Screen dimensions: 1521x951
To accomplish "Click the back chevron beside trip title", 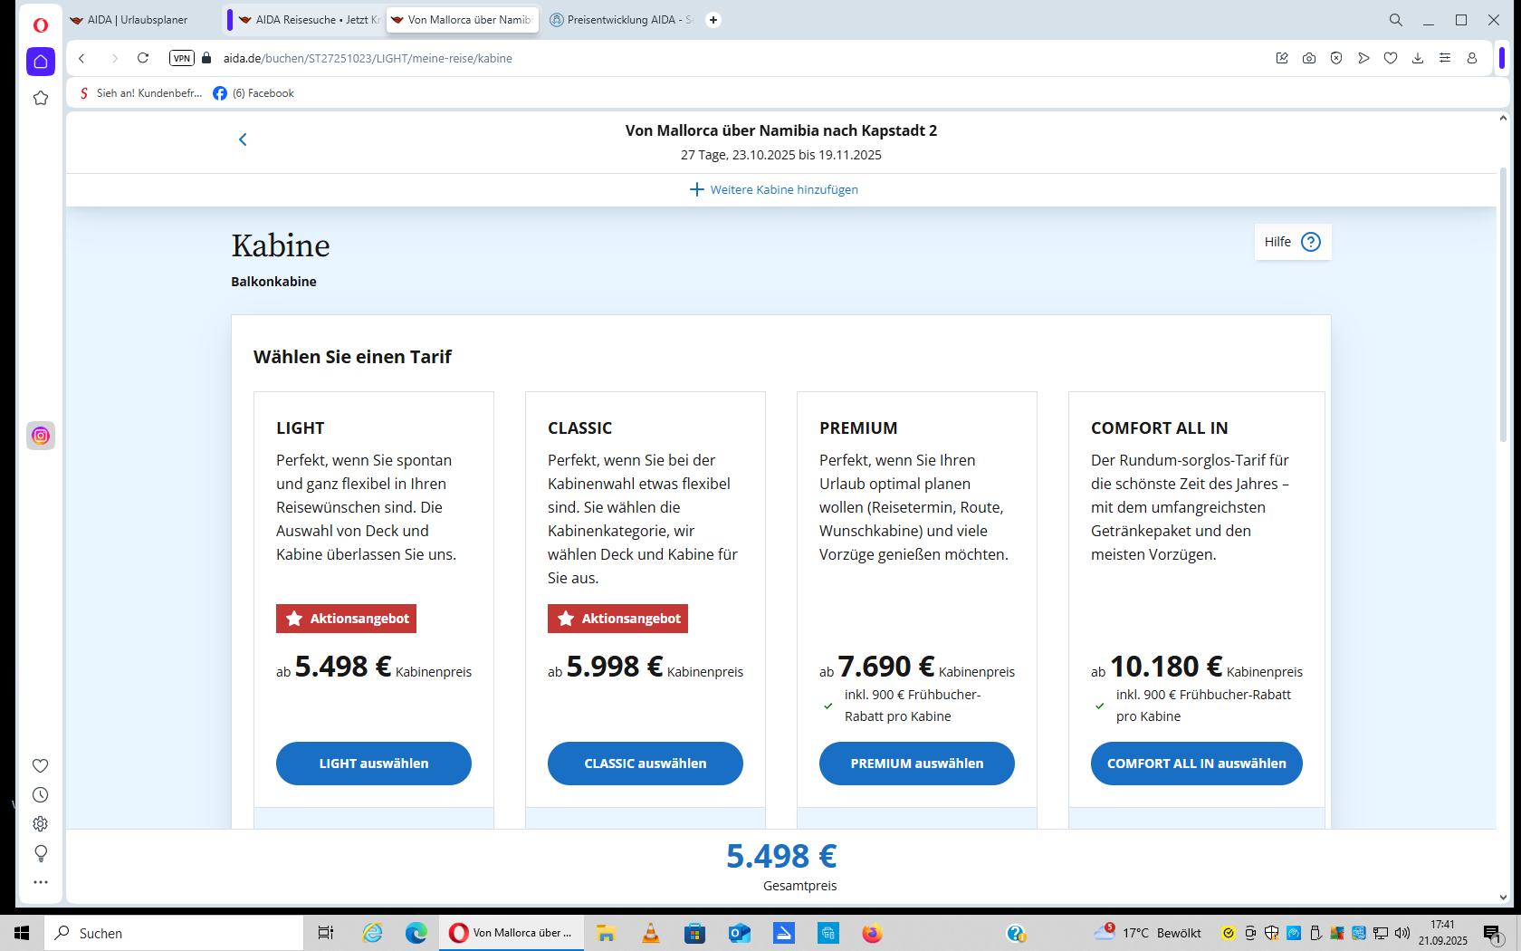I will click(243, 139).
